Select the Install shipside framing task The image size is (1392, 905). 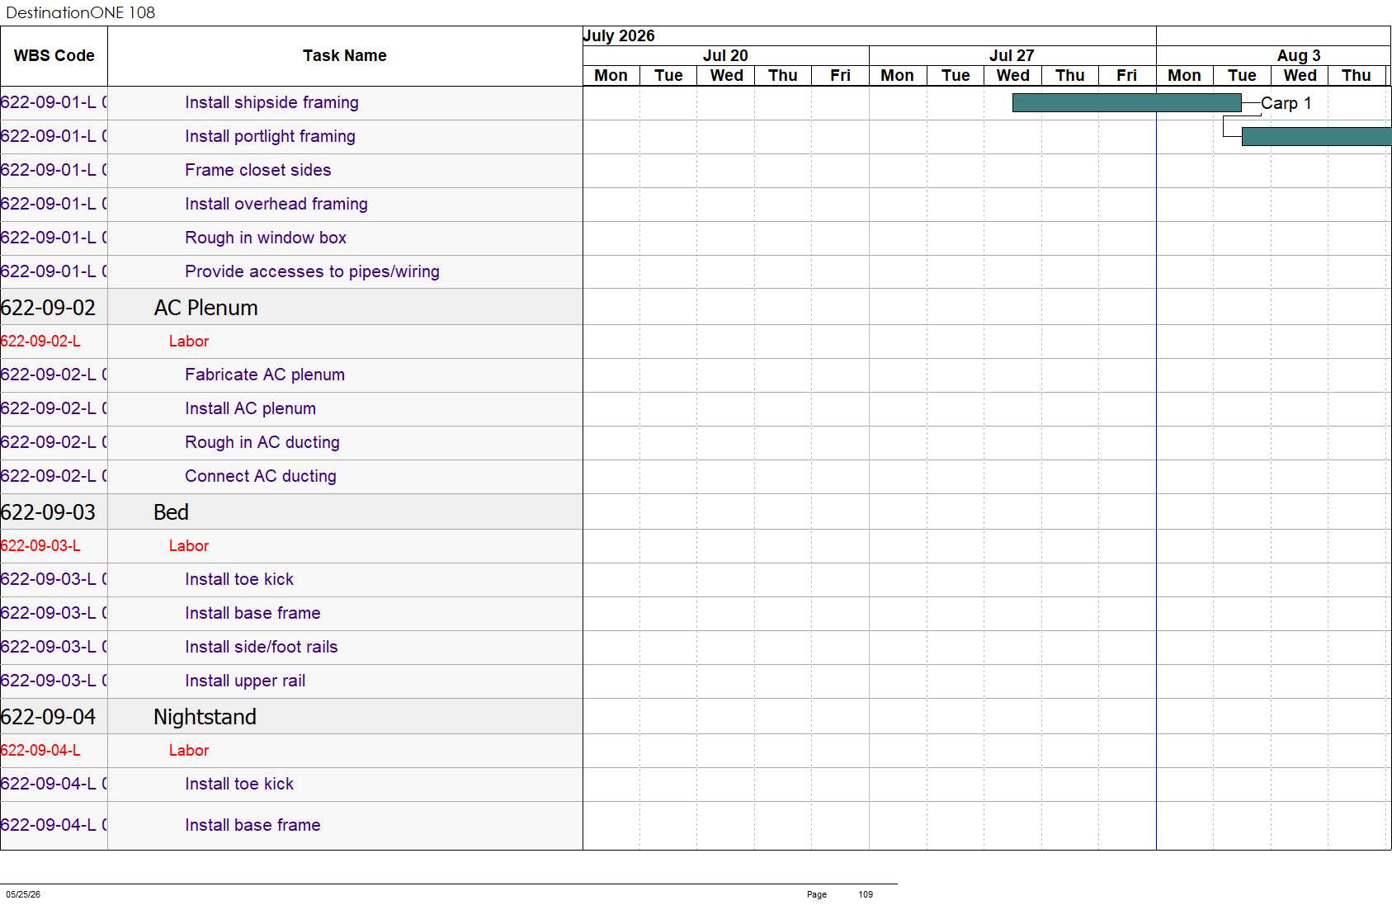point(271,102)
